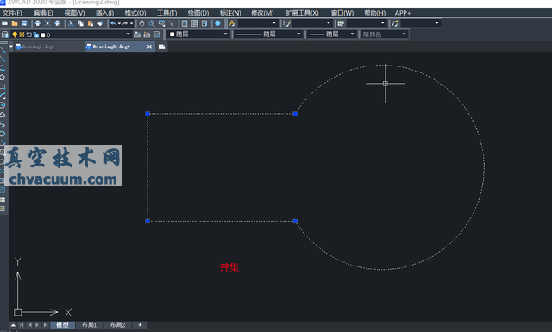The image size is (552, 332).
Task: Expand the layer 0 dropdown list
Action: point(128,34)
